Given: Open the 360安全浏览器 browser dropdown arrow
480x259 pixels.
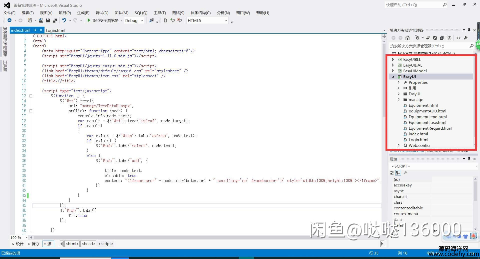Looking at the screenshot, I should [121, 21].
